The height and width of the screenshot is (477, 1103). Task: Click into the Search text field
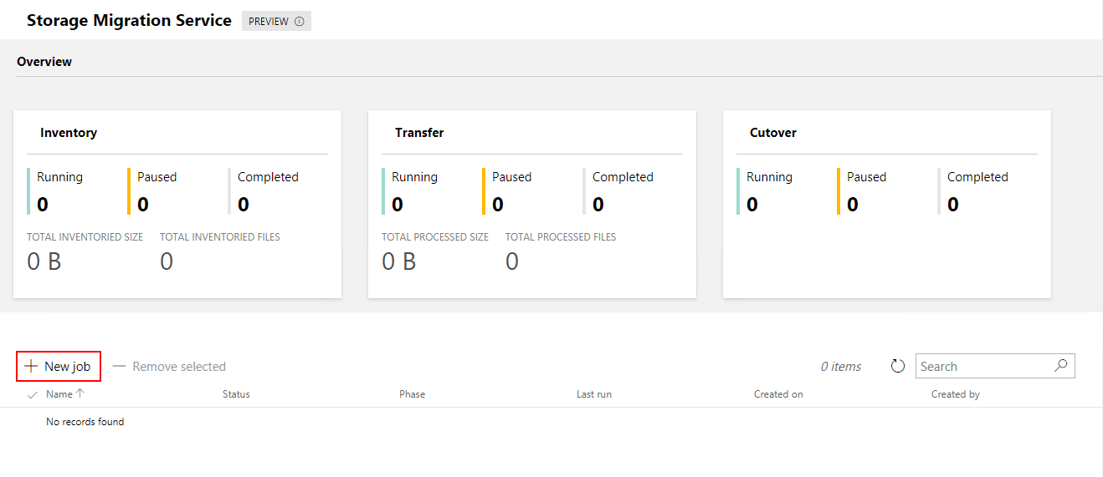pos(982,366)
